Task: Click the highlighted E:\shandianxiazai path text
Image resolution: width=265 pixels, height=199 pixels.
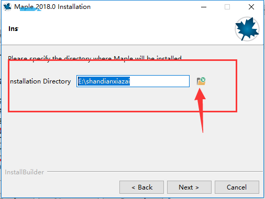Action: pos(104,81)
